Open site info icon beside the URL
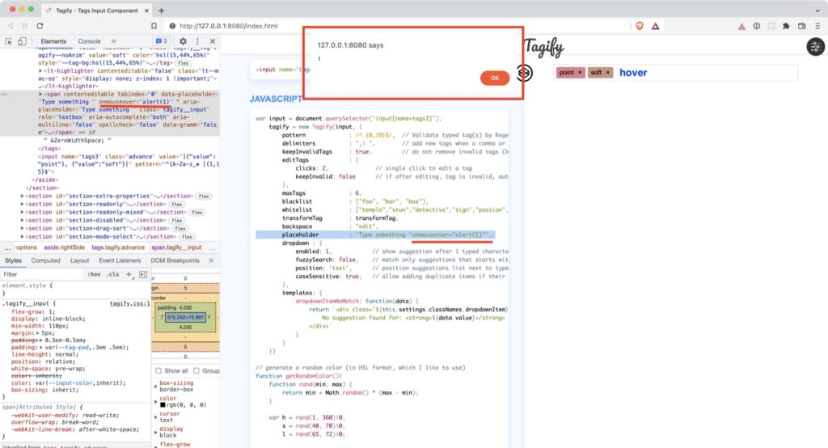This screenshot has height=448, width=828. coord(172,26)
